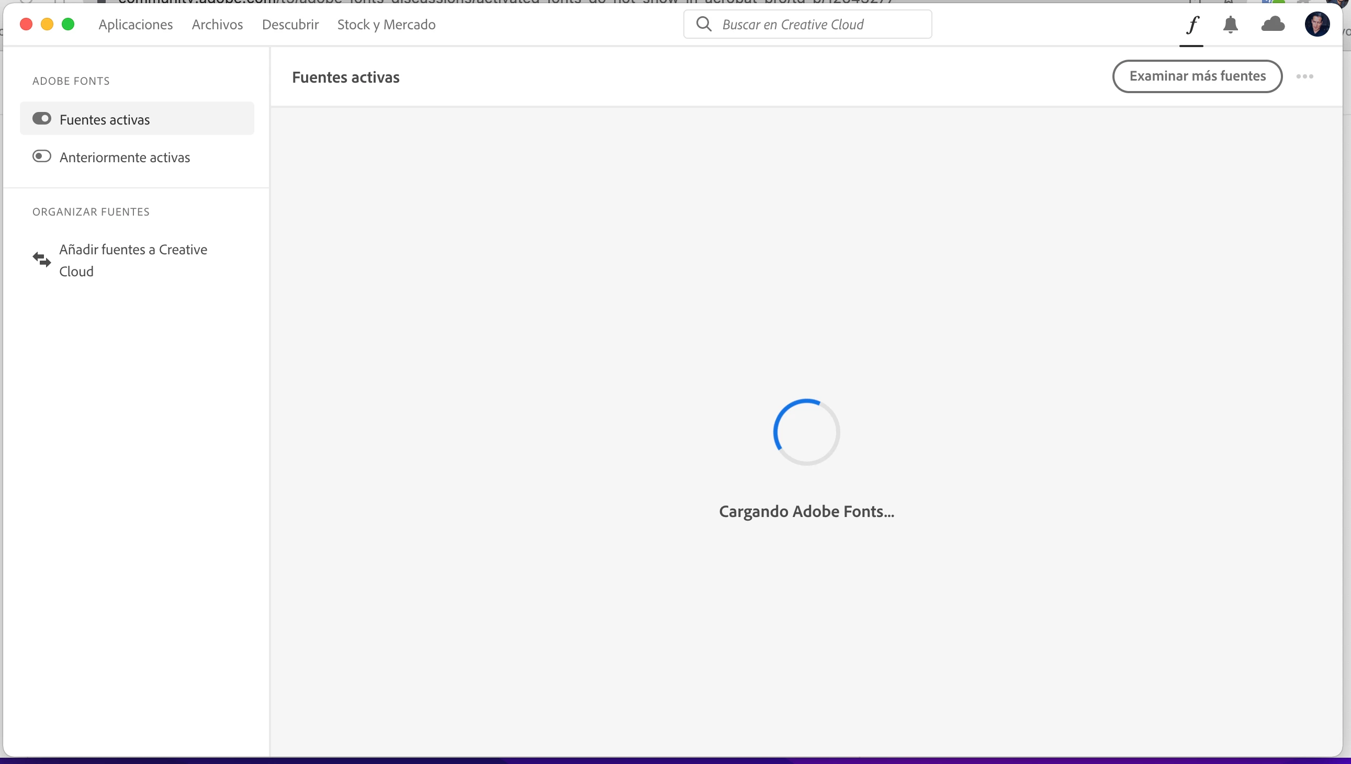Click the Examinar más fuentes button
The height and width of the screenshot is (764, 1351).
1197,76
